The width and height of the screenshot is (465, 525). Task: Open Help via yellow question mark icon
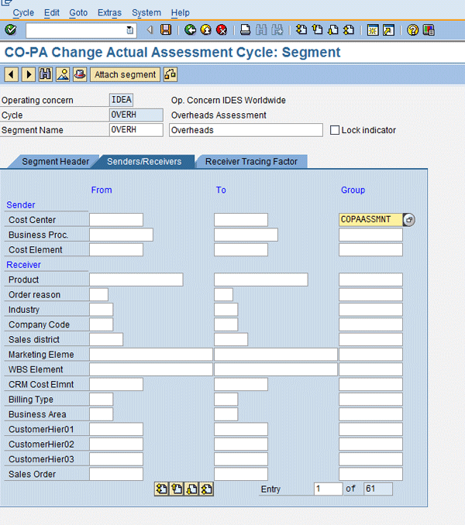[x=412, y=30]
